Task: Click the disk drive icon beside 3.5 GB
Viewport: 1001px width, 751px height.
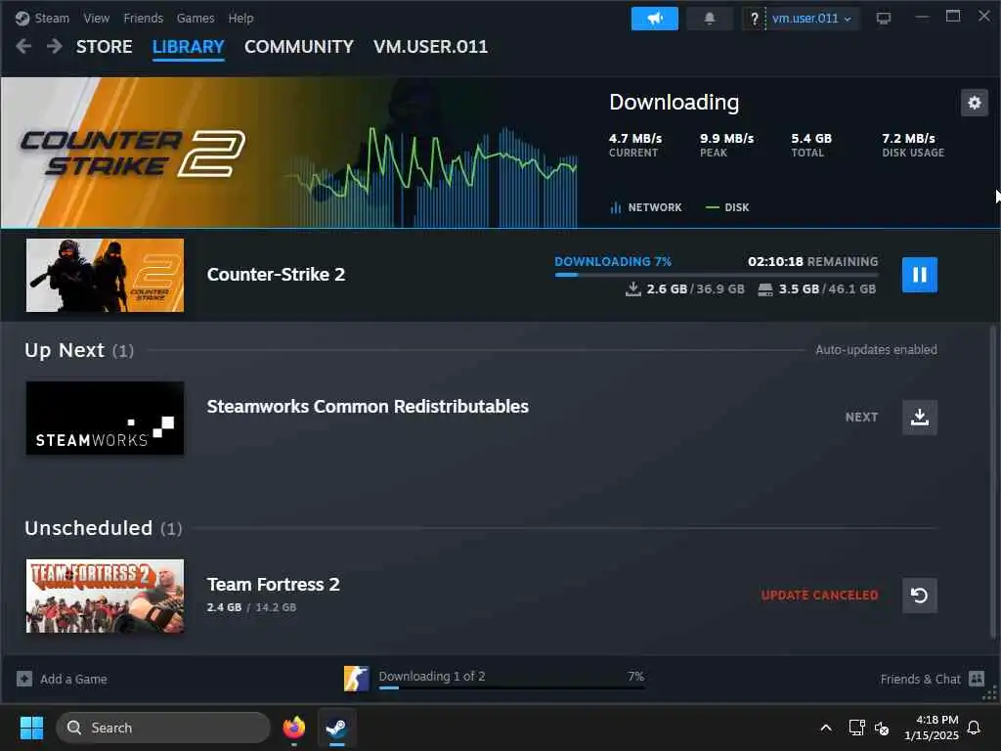Action: 764,289
